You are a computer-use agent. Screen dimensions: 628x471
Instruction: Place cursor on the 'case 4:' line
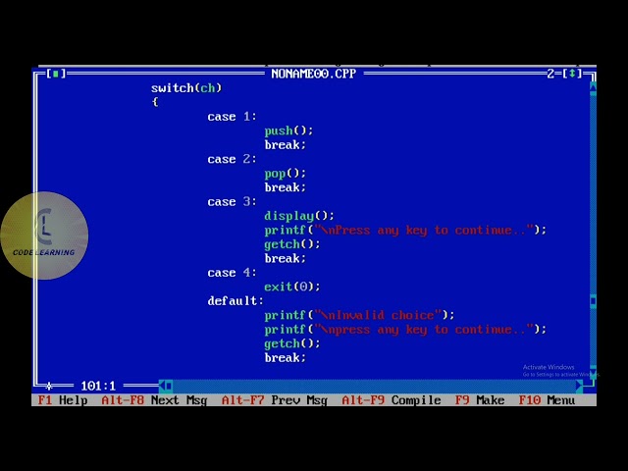pyautogui.click(x=232, y=273)
